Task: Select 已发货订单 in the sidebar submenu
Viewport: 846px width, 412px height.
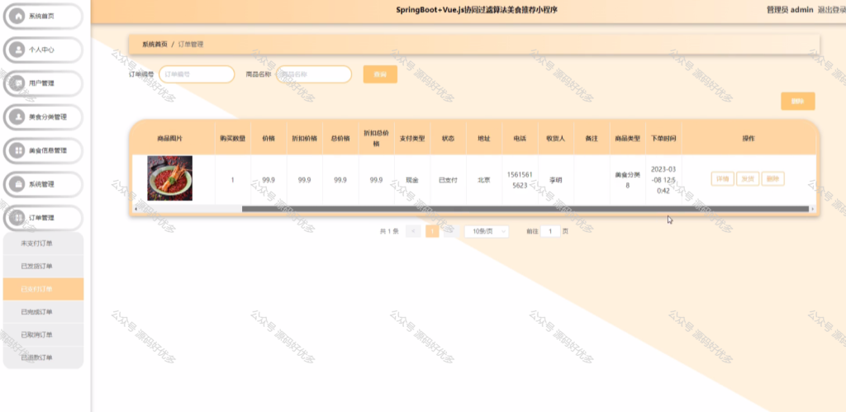Action: pyautogui.click(x=43, y=267)
